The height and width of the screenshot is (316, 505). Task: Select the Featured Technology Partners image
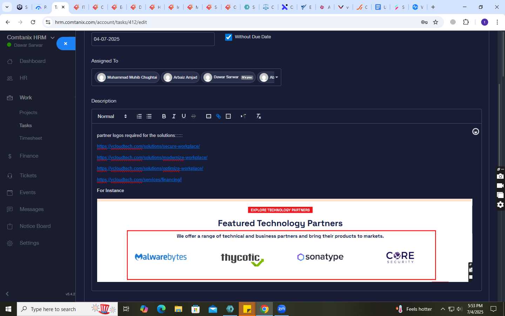[x=284, y=241]
